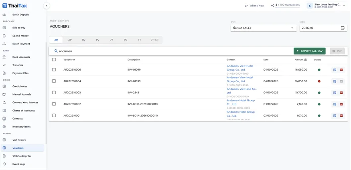This screenshot has width=351, height=170.
Task: Click the month field showing 2026-10
Action: click(x=323, y=28)
